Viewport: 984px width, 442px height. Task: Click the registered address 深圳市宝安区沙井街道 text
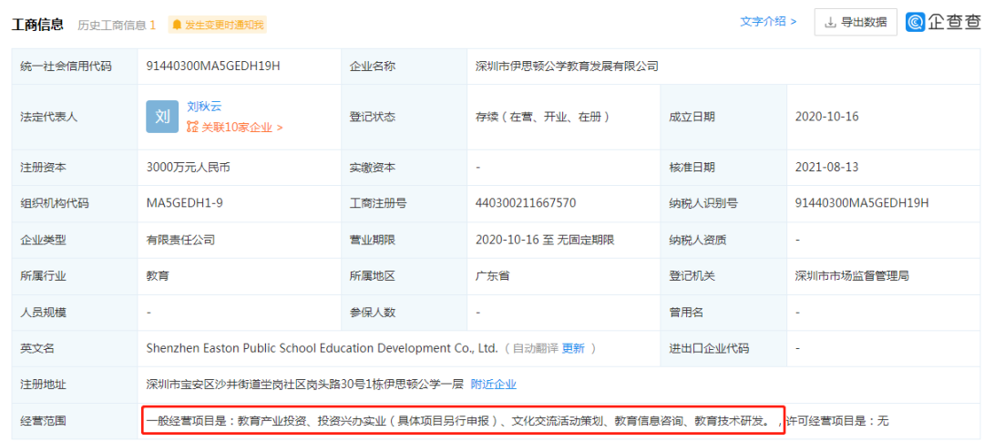tap(305, 384)
